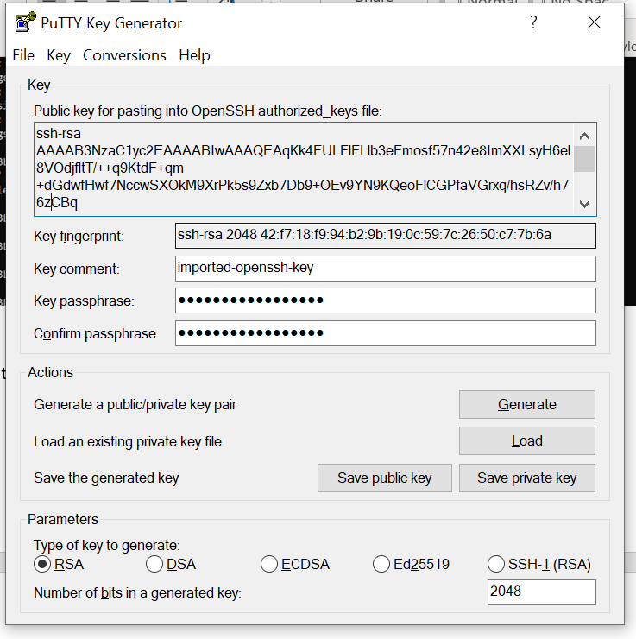The height and width of the screenshot is (639, 636).
Task: Click the 'Key fingerprint:' label
Action: click(79, 237)
